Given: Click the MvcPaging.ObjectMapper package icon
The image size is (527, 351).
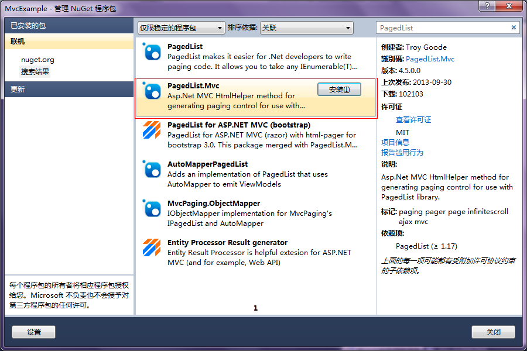Looking at the screenshot, I should tap(152, 209).
